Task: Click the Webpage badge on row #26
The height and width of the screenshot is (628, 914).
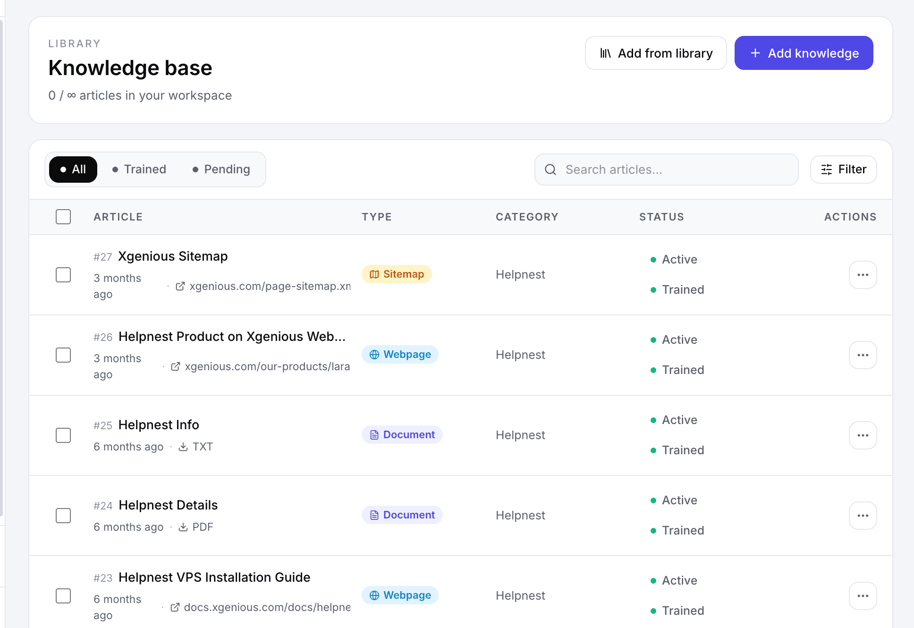Action: (400, 355)
